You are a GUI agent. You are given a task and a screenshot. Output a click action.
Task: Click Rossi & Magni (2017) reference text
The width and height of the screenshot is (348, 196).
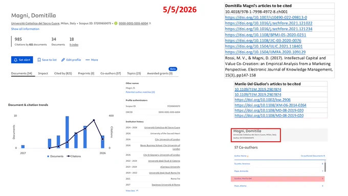coord(279,67)
